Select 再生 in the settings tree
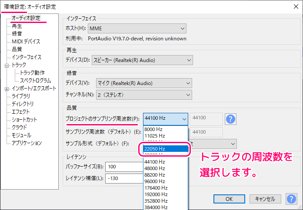 [17, 26]
